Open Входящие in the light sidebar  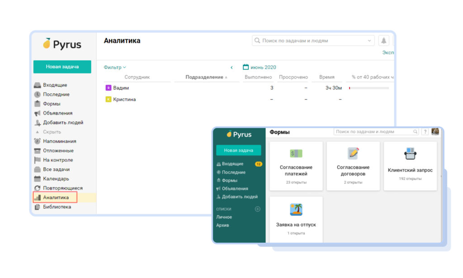55,85
